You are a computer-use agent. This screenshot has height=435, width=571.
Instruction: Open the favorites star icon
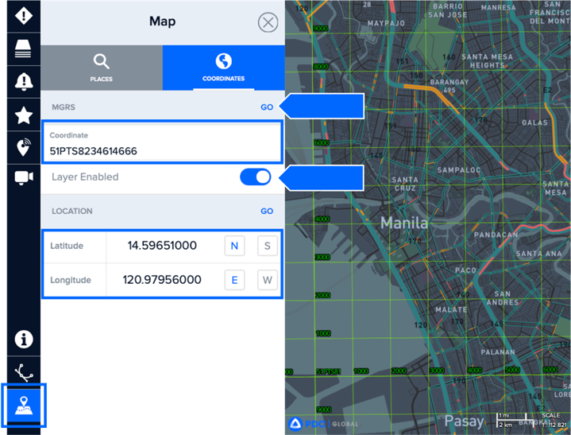point(24,115)
